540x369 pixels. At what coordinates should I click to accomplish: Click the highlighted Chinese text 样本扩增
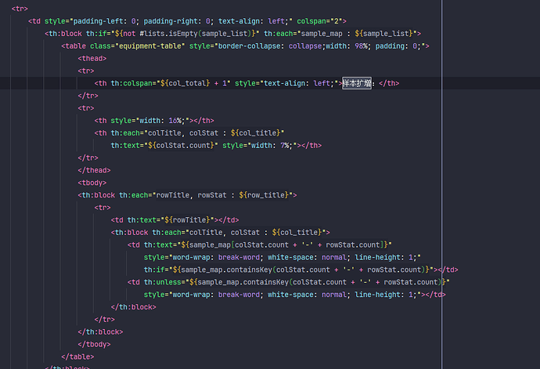(x=358, y=83)
